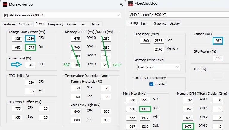Switch to the Graphics tab
The height and width of the screenshot is (130, 229).
160,23
